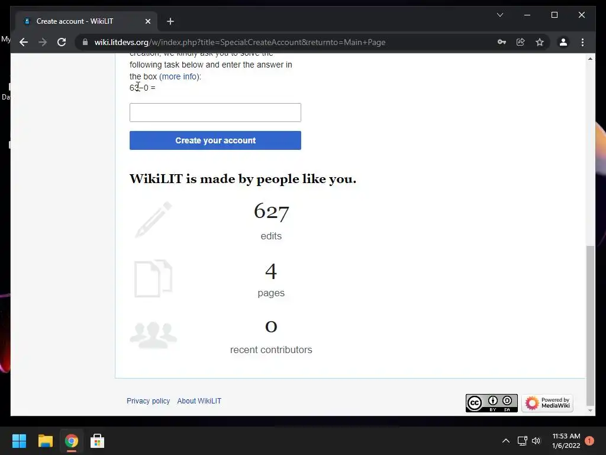The height and width of the screenshot is (455, 606).
Task: View site security lock info
Action: (85, 42)
